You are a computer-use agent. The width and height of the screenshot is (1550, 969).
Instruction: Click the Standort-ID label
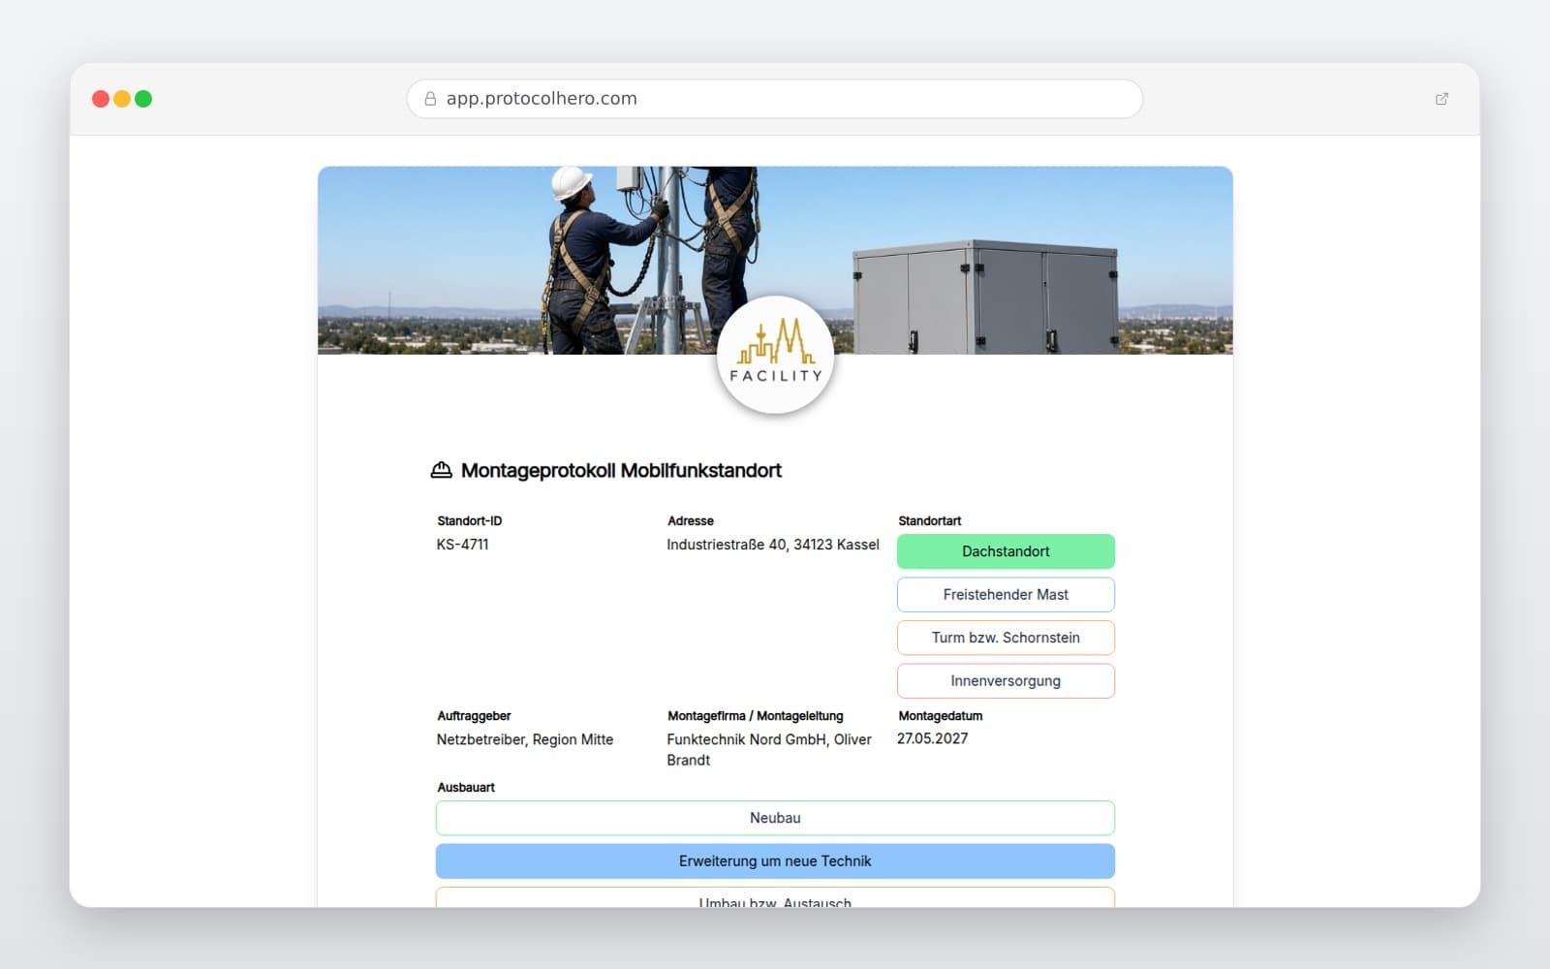coord(470,520)
